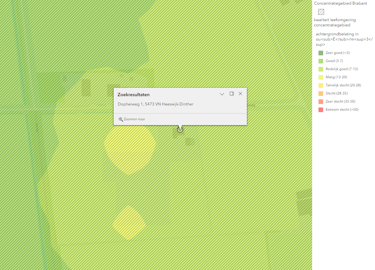
Task: Click the magnifier icon beside Zoomen naar
Action: click(x=121, y=119)
